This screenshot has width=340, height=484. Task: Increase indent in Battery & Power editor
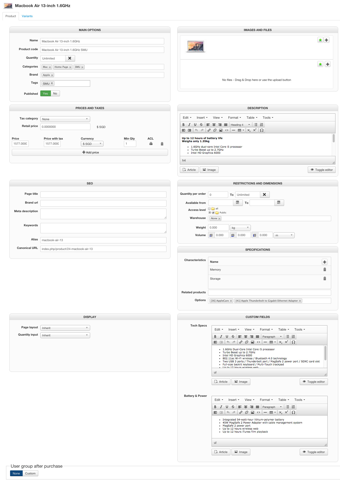[x=221, y=412]
